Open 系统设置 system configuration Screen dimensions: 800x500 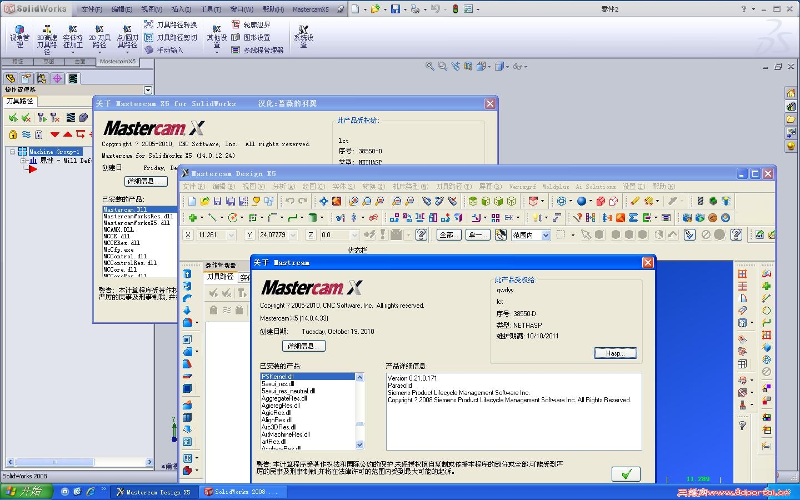tap(303, 37)
